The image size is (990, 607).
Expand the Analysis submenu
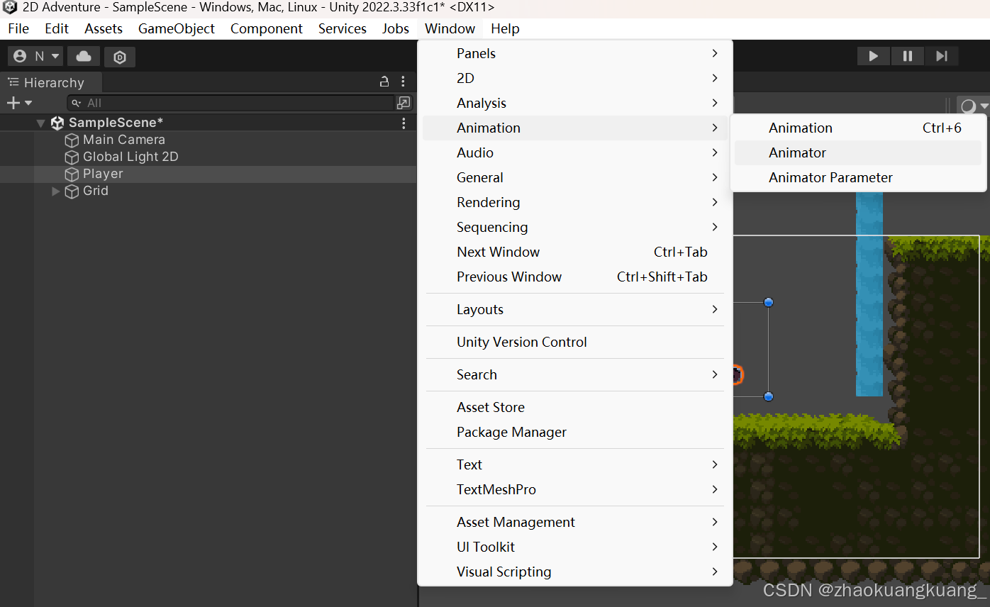click(x=575, y=103)
